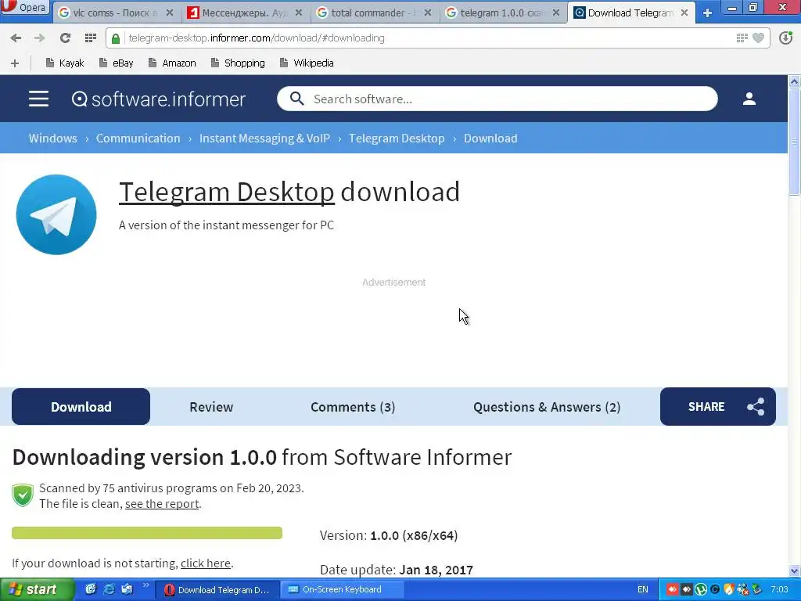The height and width of the screenshot is (601, 801).
Task: Go to Instant Messaging & VoIP breadcrumb
Action: click(x=264, y=138)
